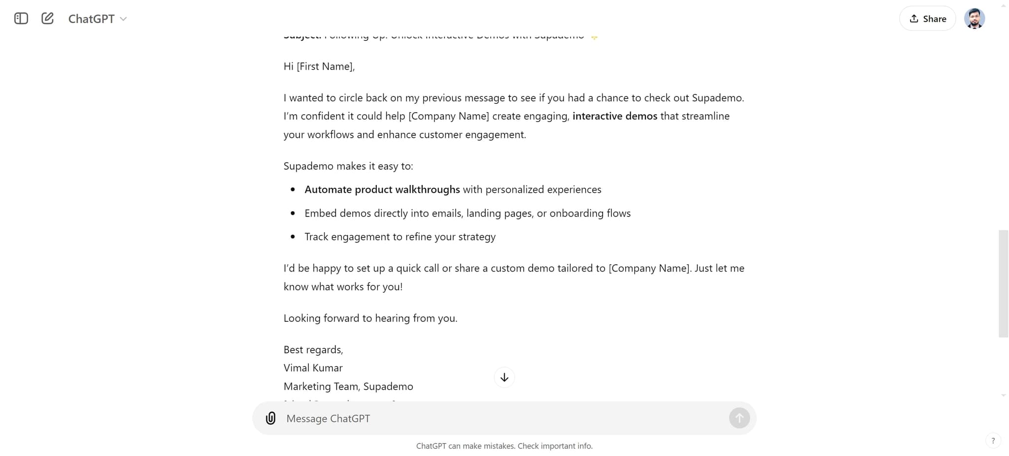The height and width of the screenshot is (456, 1009).
Task: Send the message via the up-arrow icon
Action: point(739,418)
